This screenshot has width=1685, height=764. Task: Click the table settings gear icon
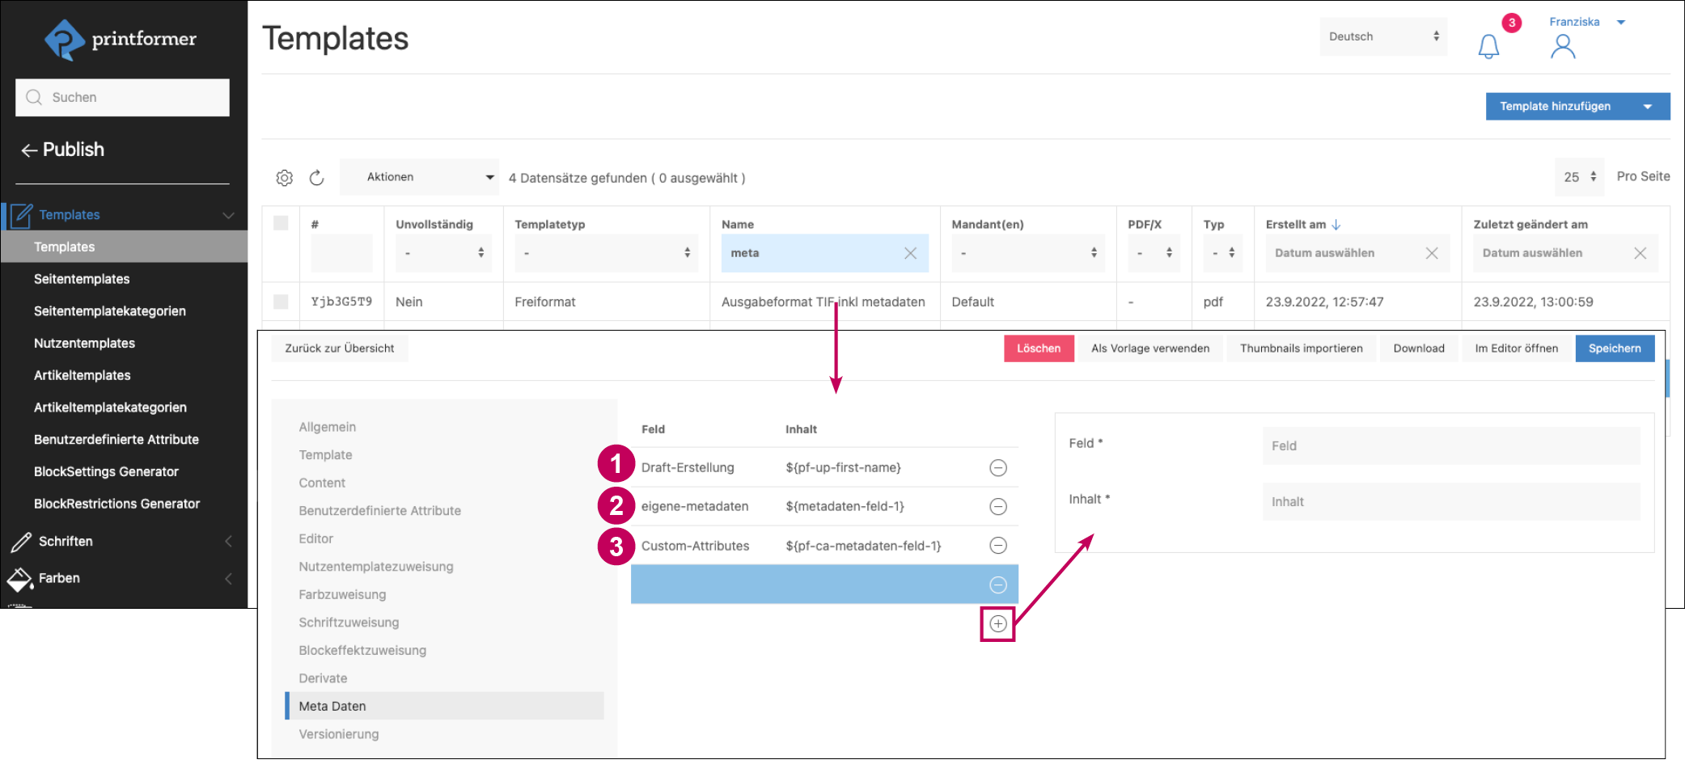[x=284, y=178]
